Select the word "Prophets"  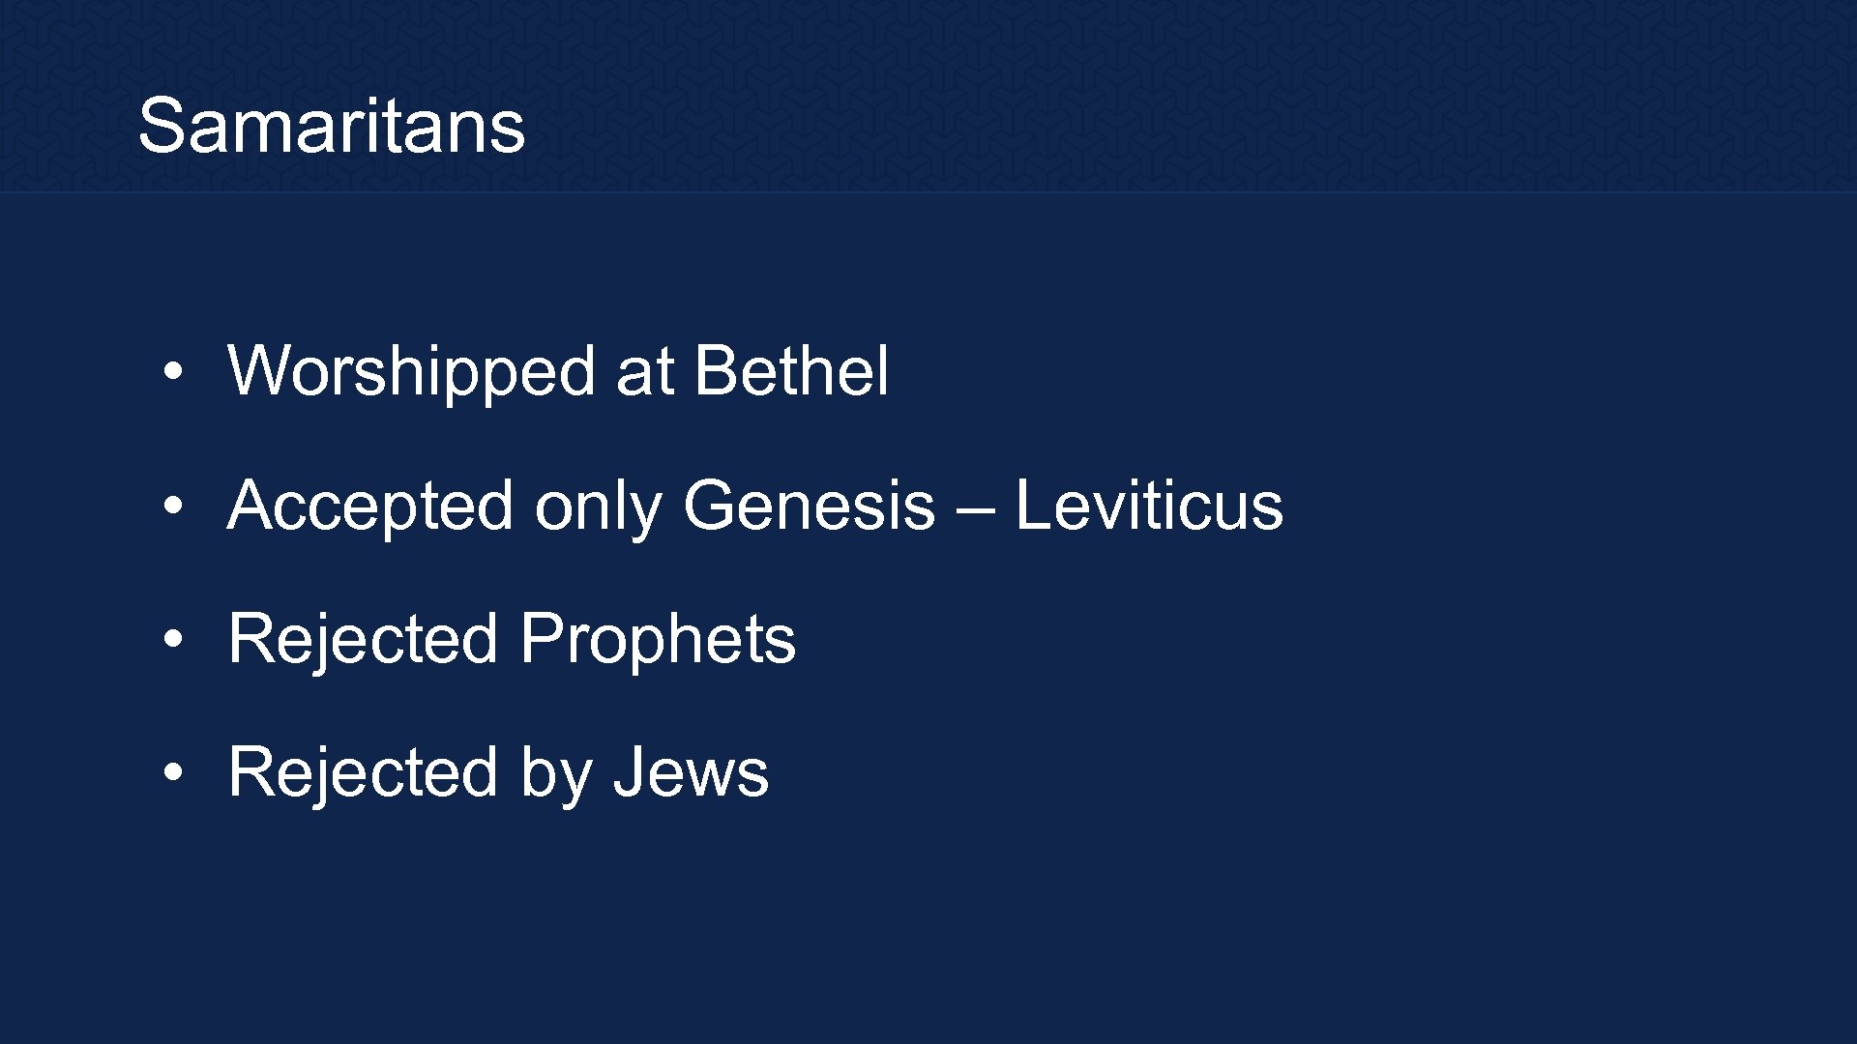[x=657, y=639]
